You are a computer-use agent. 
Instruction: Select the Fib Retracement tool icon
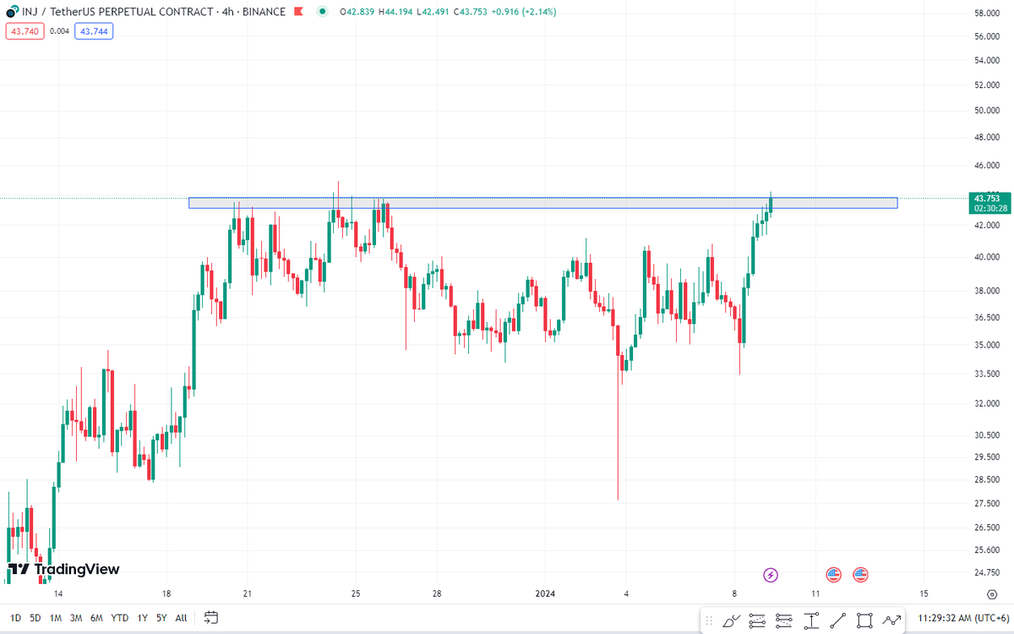click(758, 620)
